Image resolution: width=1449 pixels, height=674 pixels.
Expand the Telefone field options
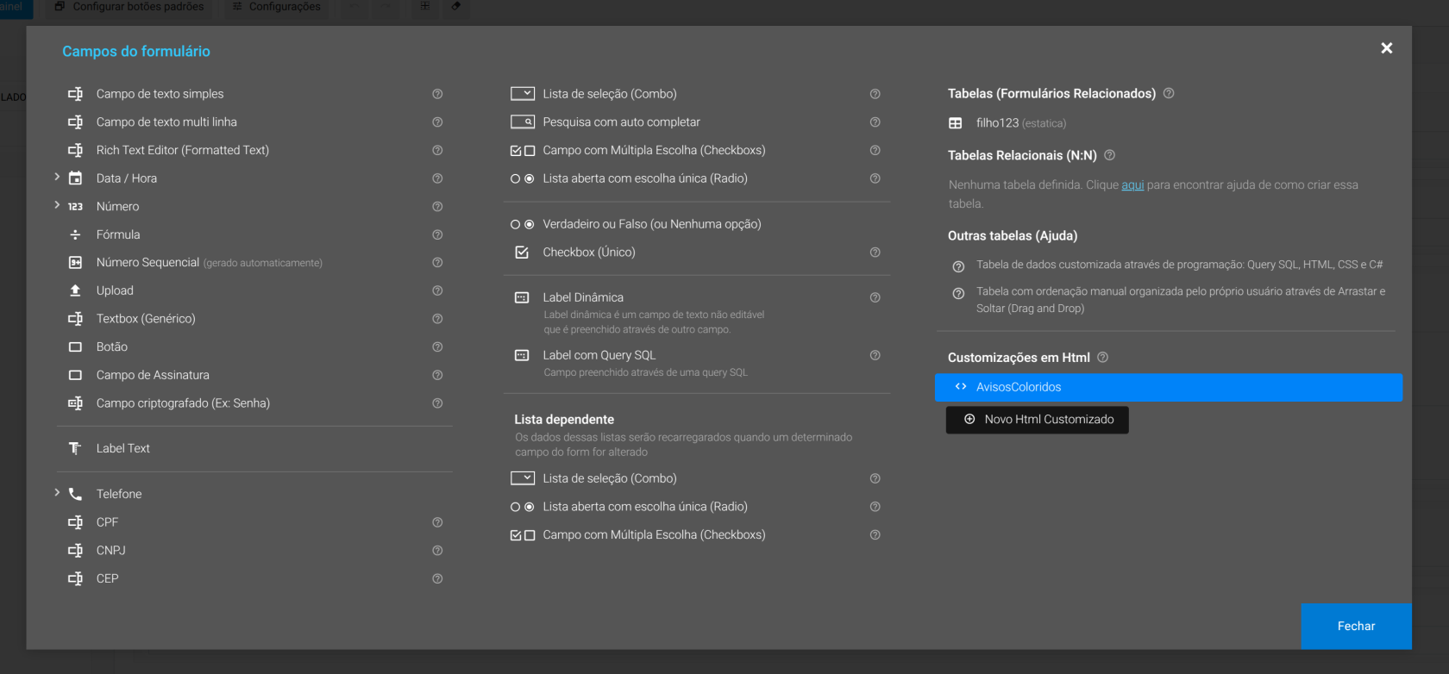click(57, 493)
